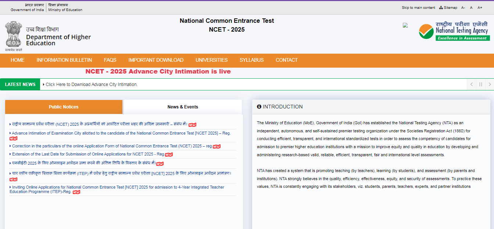Pause the latest news ticker

(480, 85)
